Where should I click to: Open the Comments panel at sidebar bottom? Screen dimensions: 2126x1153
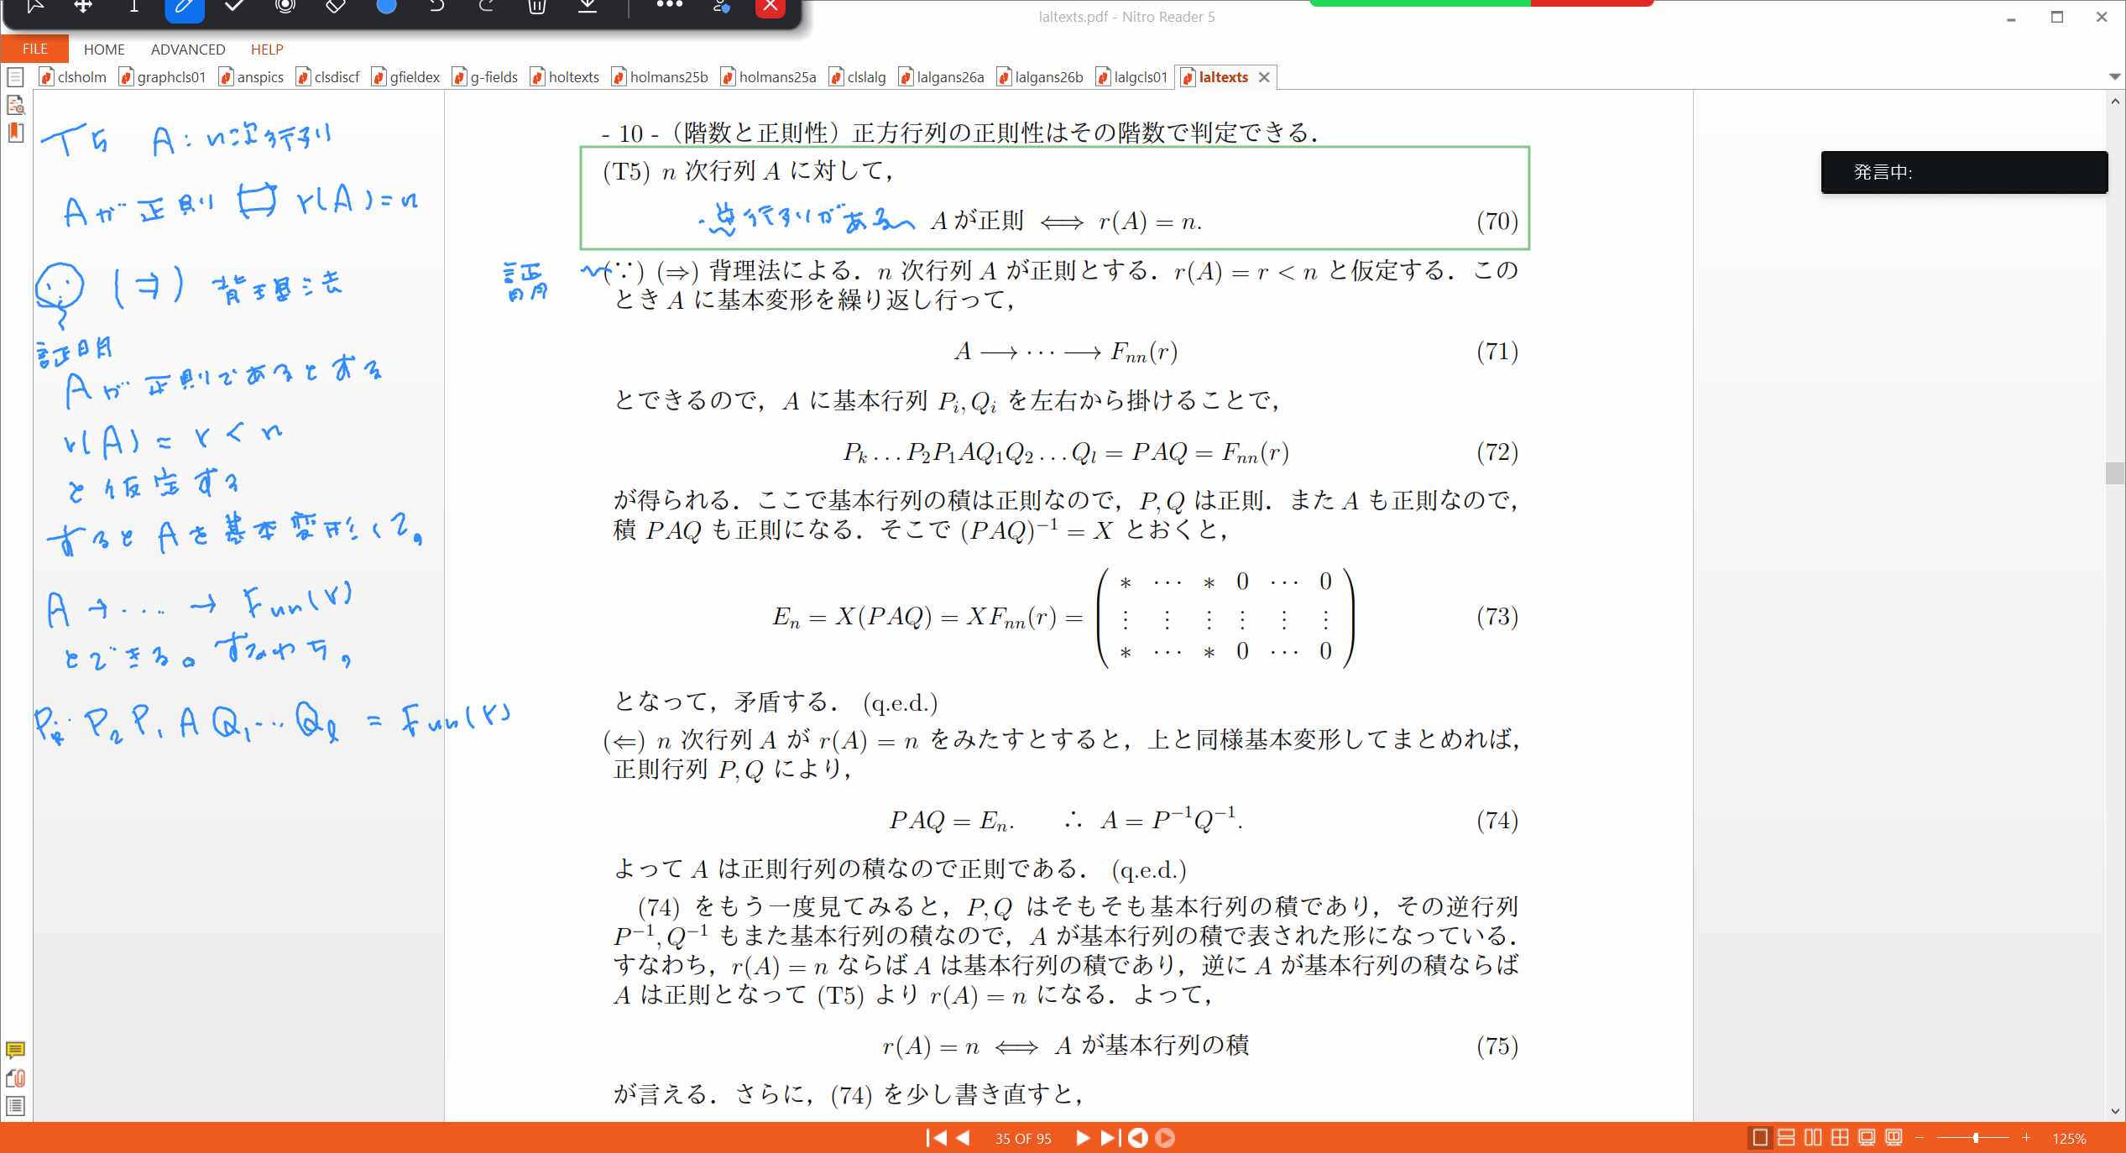15,1050
